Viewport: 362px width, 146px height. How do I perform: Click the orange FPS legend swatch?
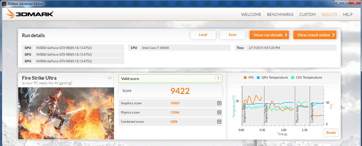[245, 78]
